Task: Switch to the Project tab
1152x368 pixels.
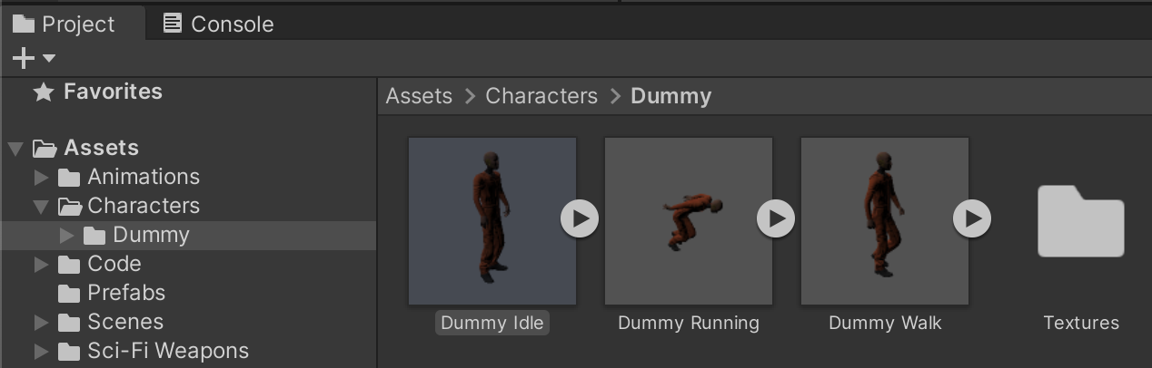Action: coord(65,24)
